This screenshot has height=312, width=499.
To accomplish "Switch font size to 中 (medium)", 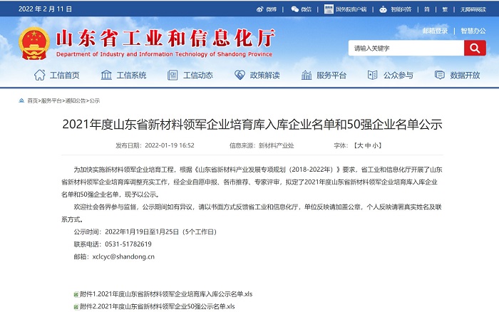I will pos(368,145).
